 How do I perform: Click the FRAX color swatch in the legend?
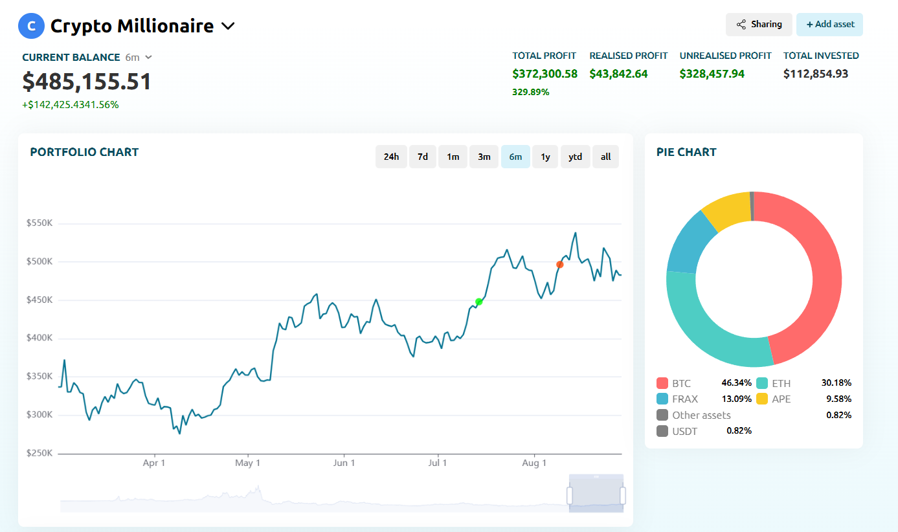[x=662, y=399]
